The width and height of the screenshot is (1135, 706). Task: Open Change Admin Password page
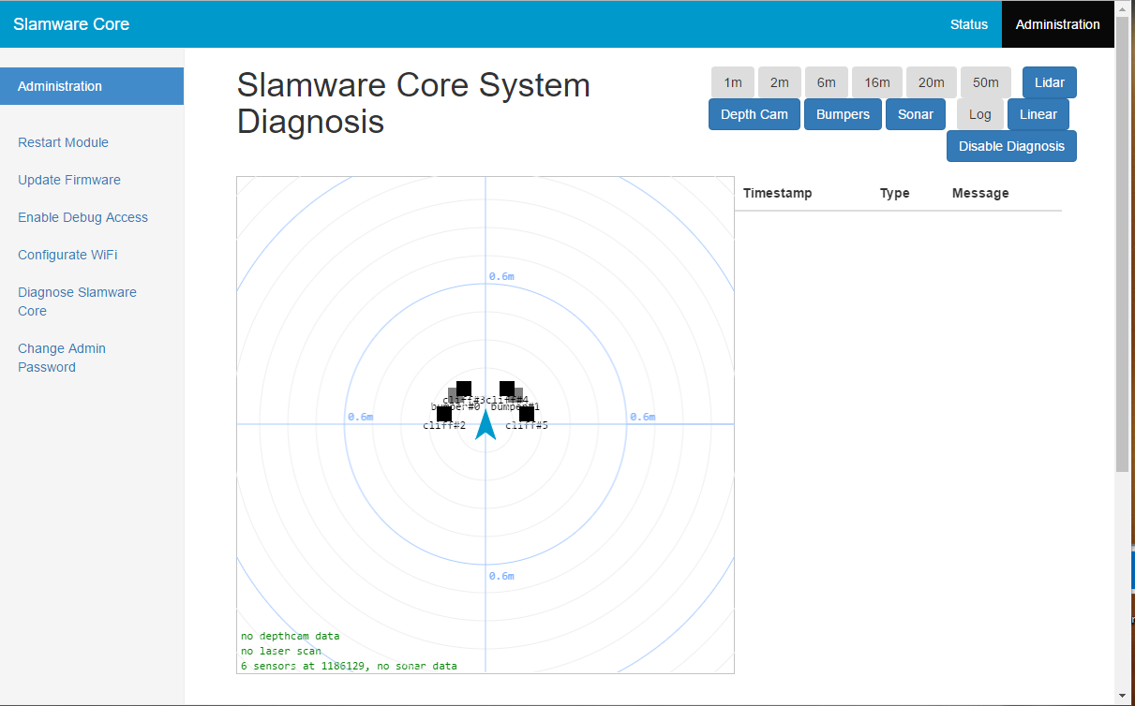click(x=62, y=358)
